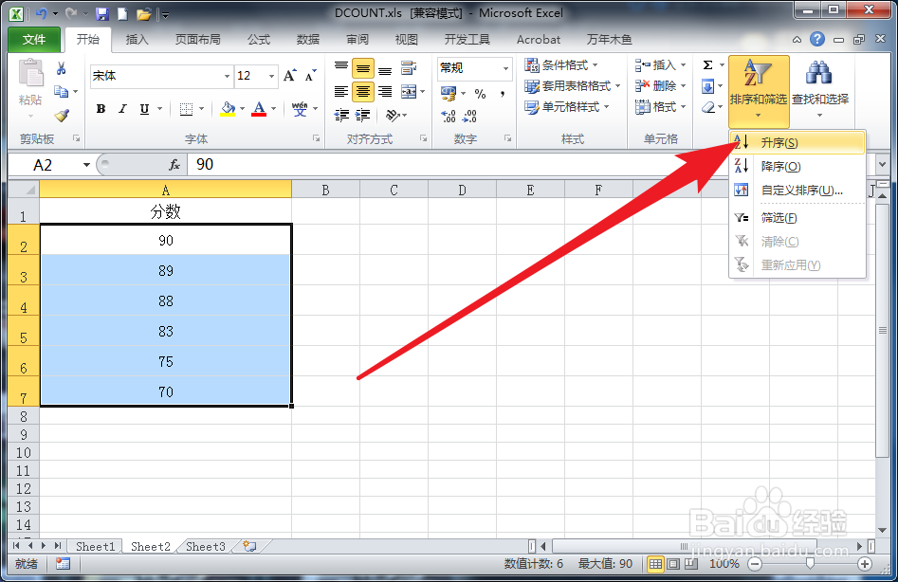This screenshot has height=582, width=898.
Task: Choose 筛选(F) filter option
Action: click(797, 218)
